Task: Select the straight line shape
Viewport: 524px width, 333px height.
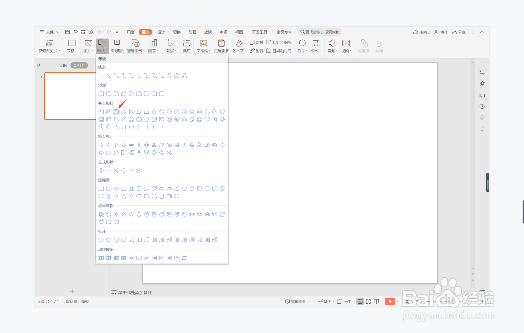Action: click(101, 76)
